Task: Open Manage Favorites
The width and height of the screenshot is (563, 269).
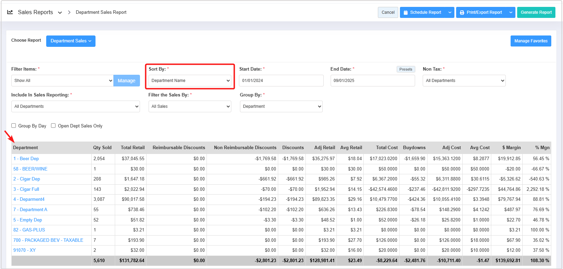Action: click(x=531, y=41)
